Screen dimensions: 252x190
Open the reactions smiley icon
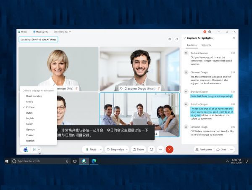[151, 150]
